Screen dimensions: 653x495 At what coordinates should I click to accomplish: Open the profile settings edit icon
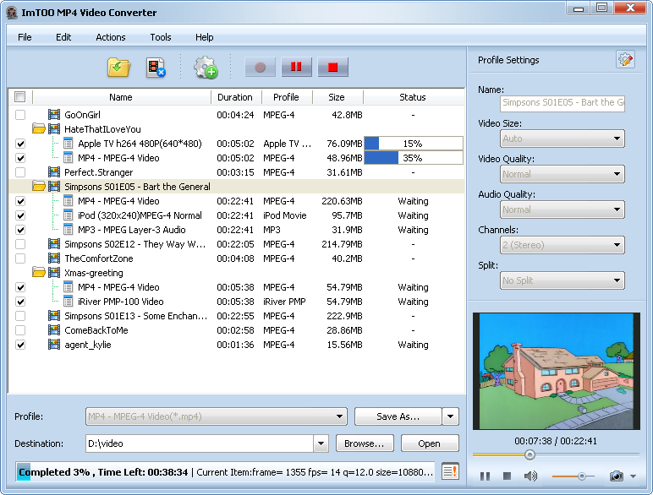(625, 60)
